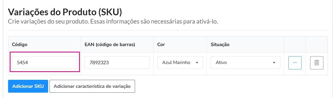Image resolution: width=333 pixels, height=98 pixels.
Task: Open the Situação dropdown arrow
Action: [274, 63]
